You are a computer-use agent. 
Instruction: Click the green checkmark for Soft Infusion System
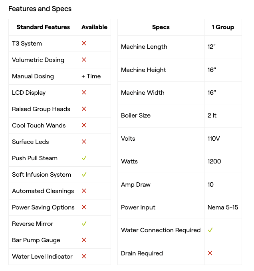click(84, 175)
